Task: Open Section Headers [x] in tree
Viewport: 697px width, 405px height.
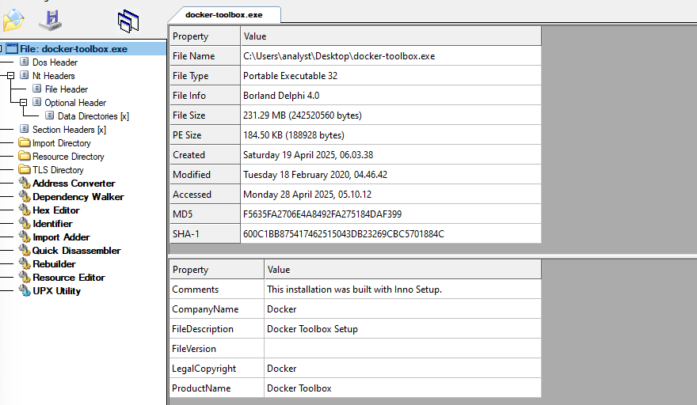Action: [69, 130]
